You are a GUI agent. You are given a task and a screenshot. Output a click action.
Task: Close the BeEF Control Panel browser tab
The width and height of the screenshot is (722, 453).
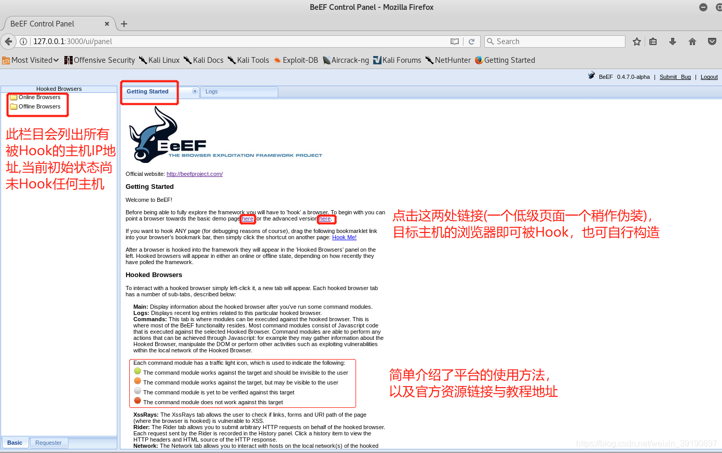pyautogui.click(x=107, y=24)
